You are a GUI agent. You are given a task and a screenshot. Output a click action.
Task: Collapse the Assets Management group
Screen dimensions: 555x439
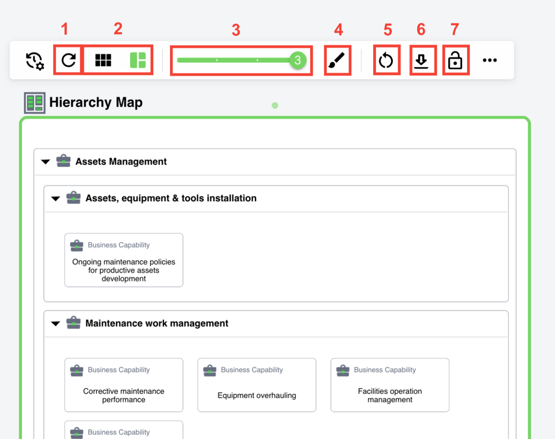(x=46, y=162)
